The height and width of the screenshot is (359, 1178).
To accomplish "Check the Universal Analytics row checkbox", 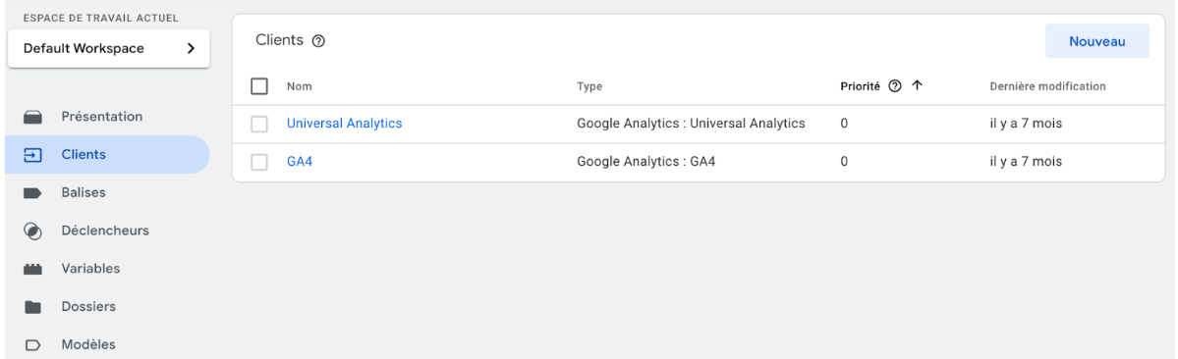I will [259, 125].
